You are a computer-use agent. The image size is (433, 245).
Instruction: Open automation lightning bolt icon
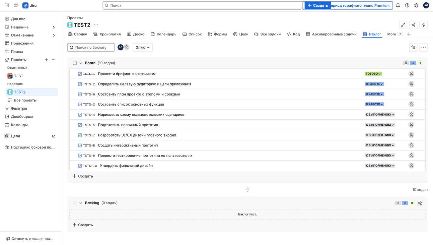[424, 25]
